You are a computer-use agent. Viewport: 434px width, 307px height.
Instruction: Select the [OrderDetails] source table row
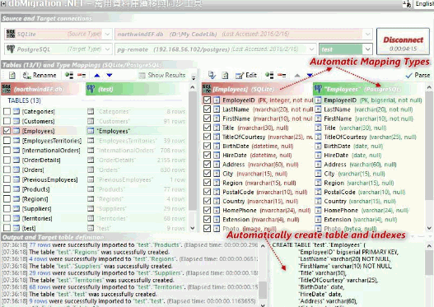[x=43, y=160]
